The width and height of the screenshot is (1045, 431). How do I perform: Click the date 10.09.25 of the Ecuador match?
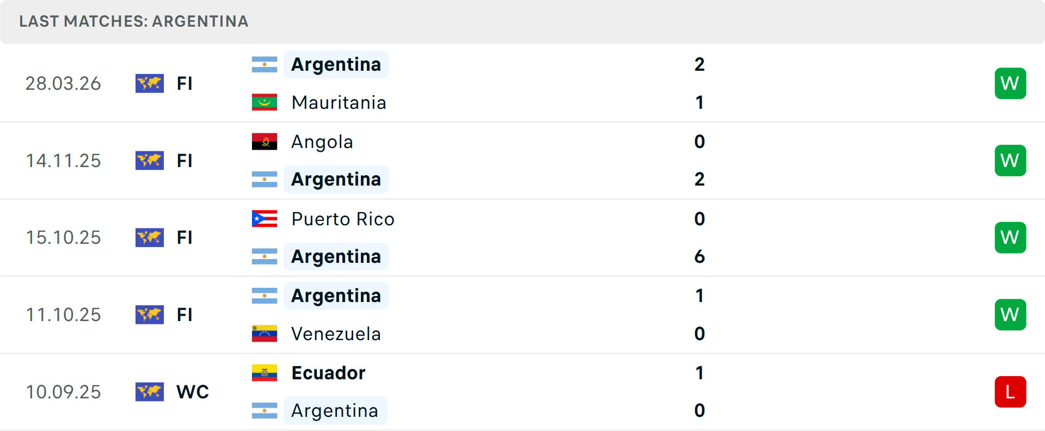point(63,392)
